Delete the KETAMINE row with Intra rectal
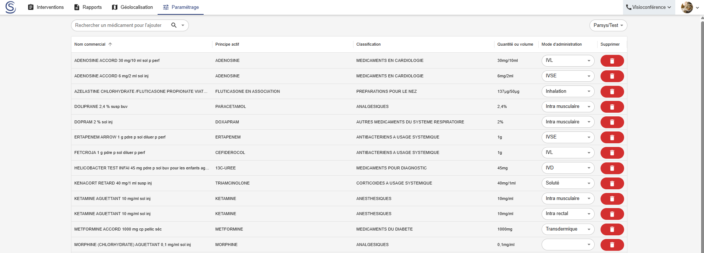Image resolution: width=704 pixels, height=253 pixels. [612, 214]
